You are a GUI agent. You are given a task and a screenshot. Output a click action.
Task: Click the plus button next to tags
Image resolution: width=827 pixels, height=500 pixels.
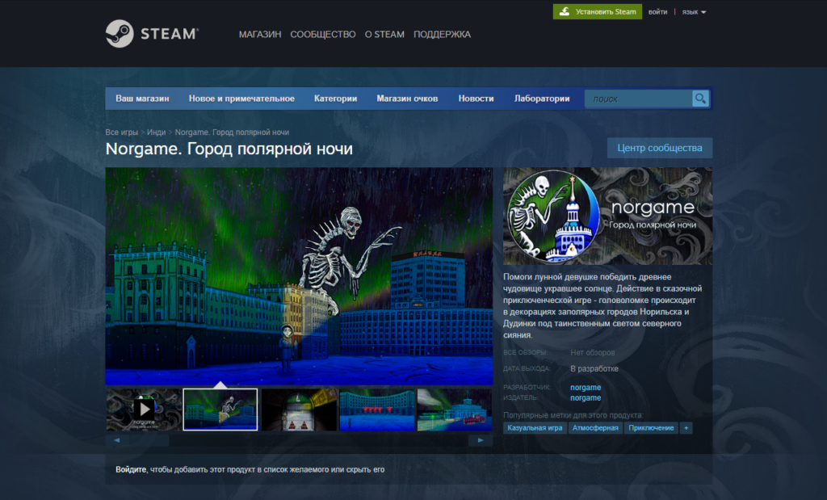tap(686, 428)
